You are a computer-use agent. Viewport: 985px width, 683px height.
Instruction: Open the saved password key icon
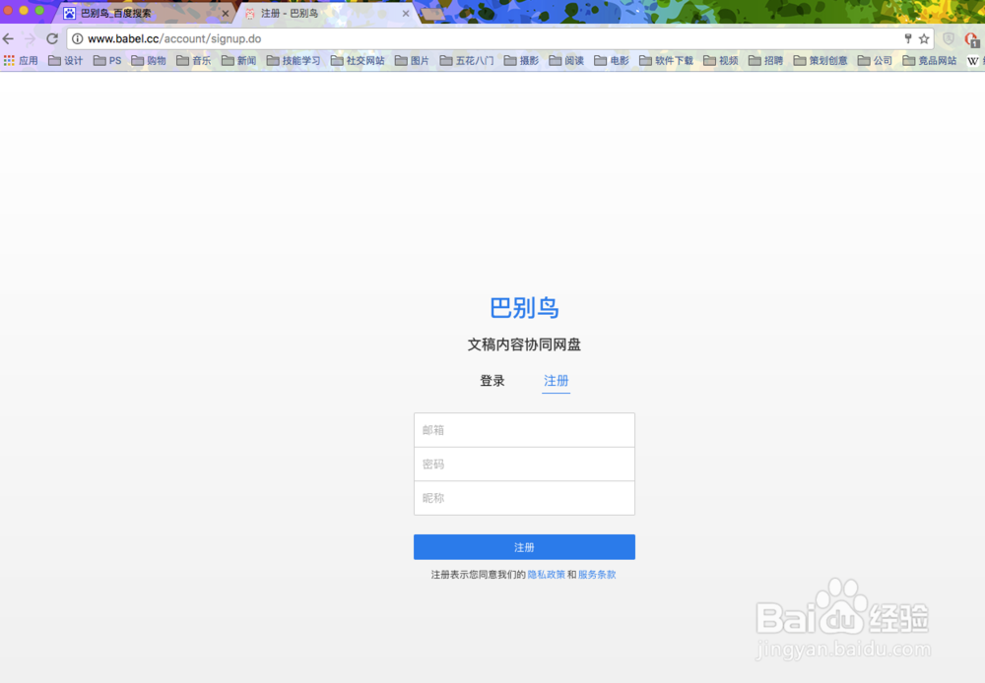tap(908, 39)
